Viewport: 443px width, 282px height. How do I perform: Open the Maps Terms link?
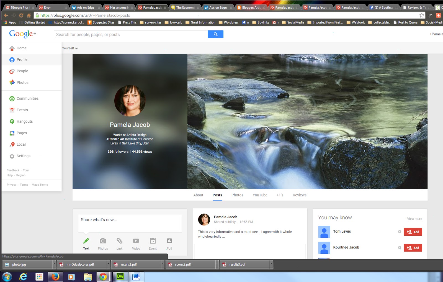40,185
